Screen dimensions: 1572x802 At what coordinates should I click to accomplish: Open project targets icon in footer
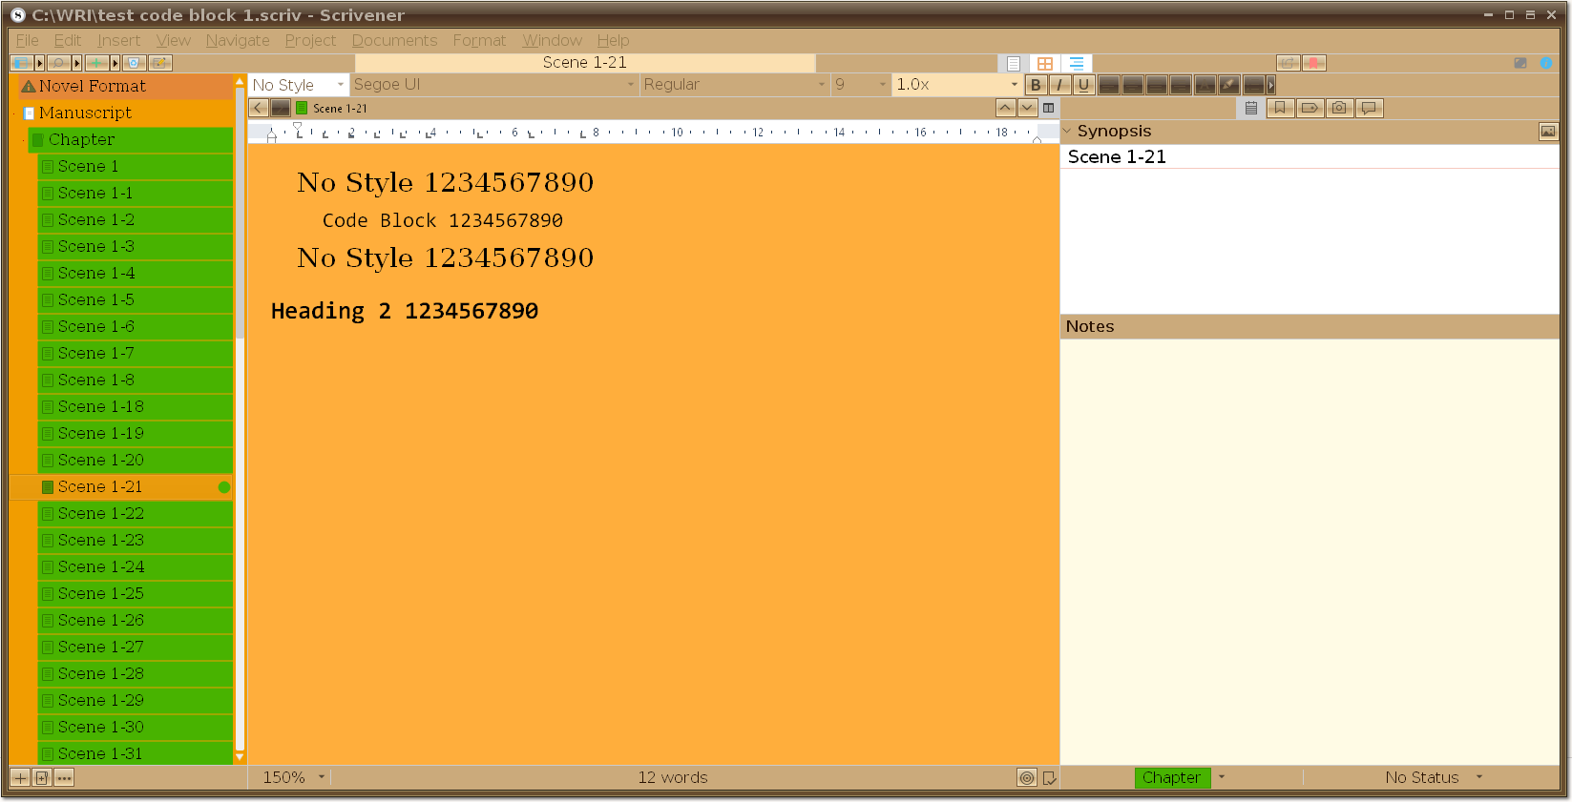(1027, 777)
